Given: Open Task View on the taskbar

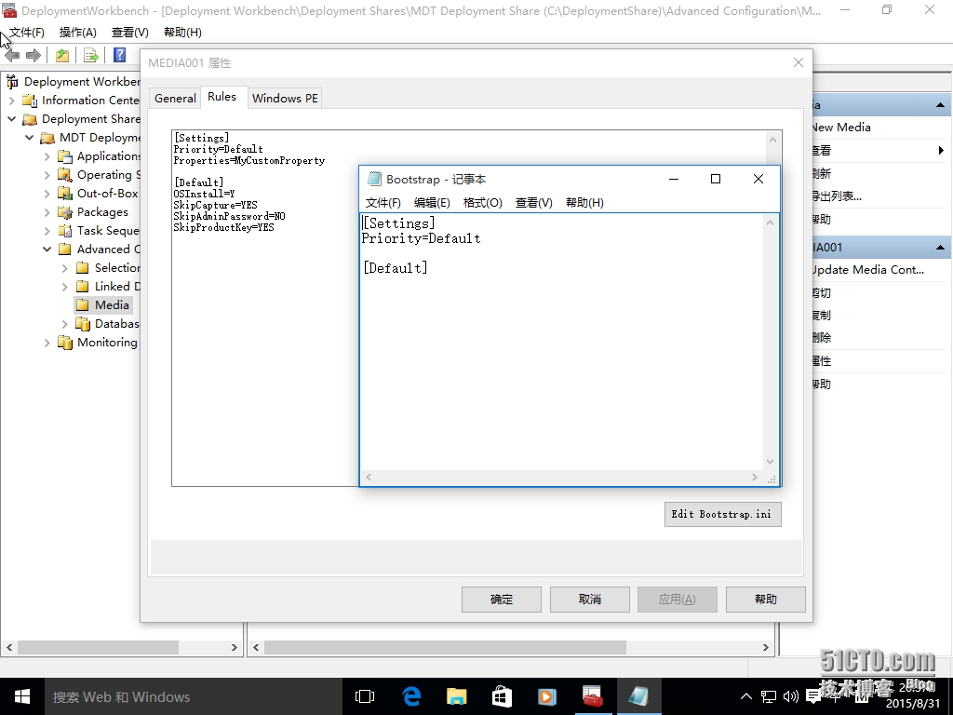Looking at the screenshot, I should (x=365, y=696).
